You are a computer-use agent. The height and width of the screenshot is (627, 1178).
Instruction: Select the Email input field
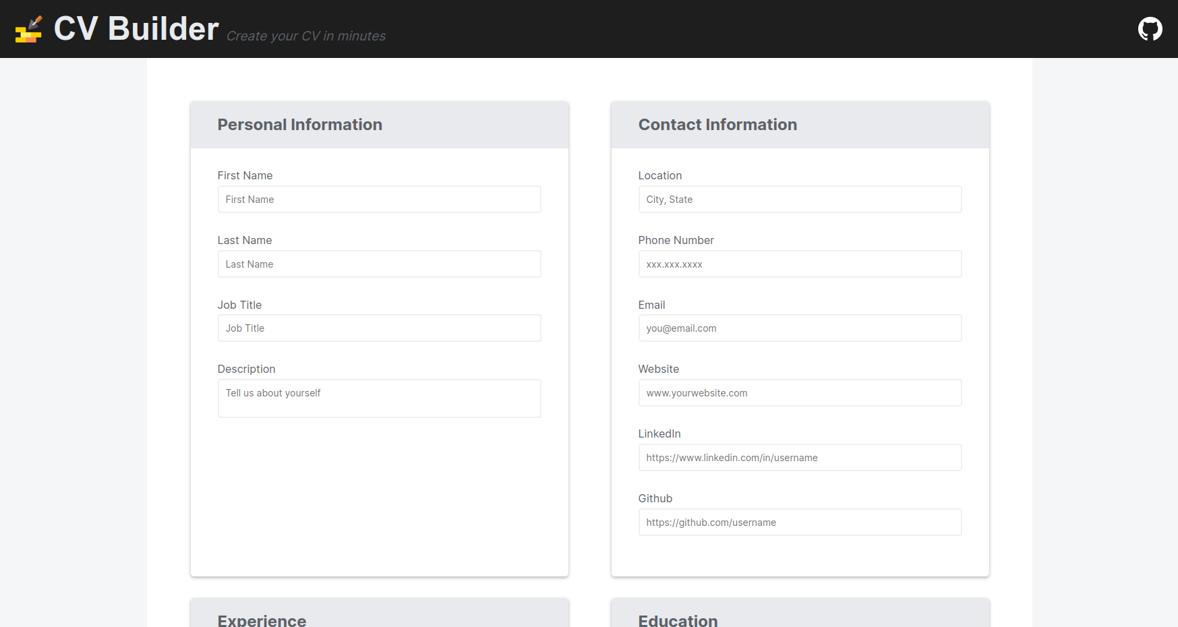coord(800,328)
